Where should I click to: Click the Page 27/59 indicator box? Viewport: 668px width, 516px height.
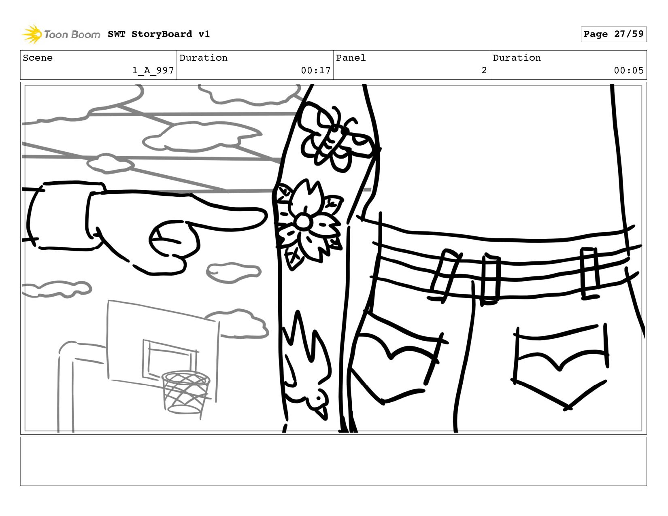tap(613, 34)
